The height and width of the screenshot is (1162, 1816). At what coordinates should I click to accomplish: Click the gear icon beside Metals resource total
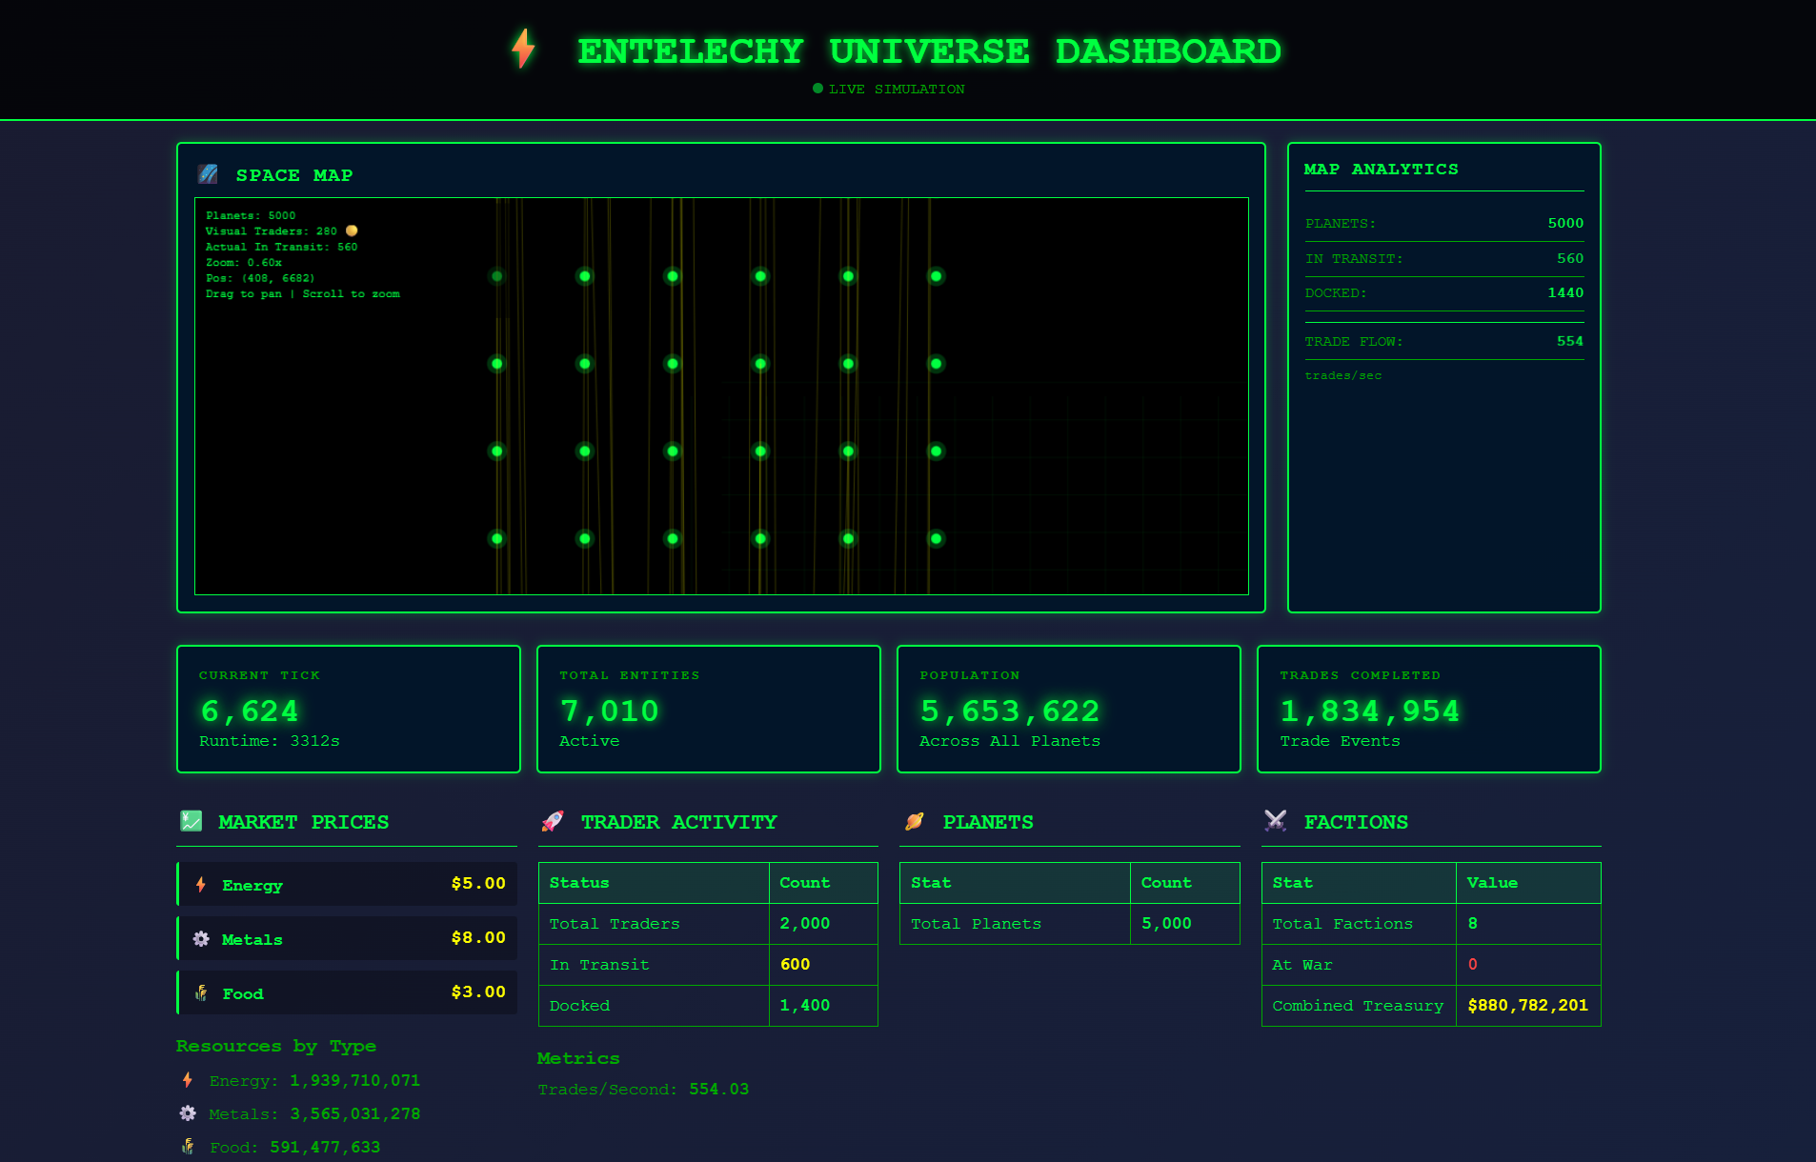point(187,1112)
